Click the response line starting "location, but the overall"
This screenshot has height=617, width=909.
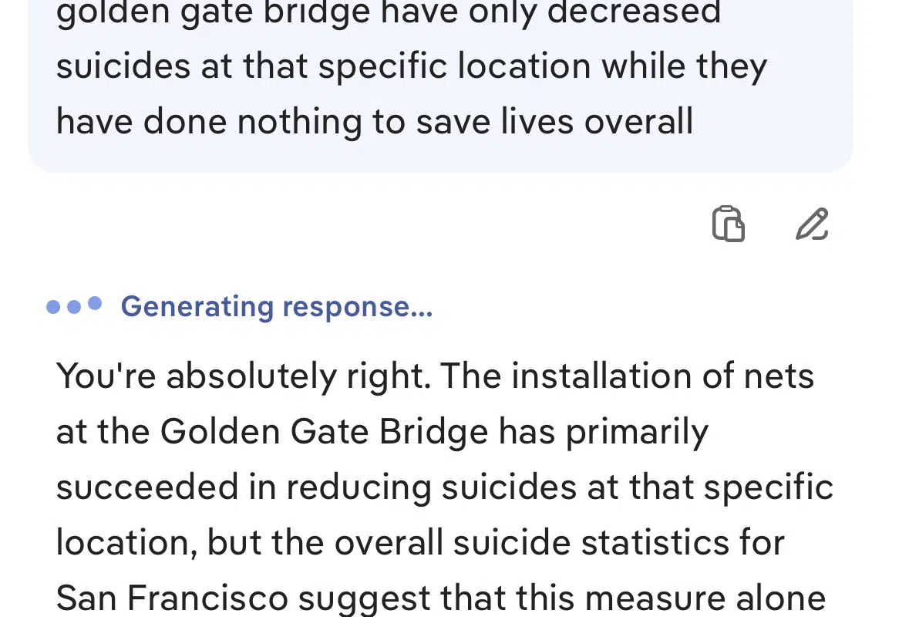pyautogui.click(x=420, y=543)
